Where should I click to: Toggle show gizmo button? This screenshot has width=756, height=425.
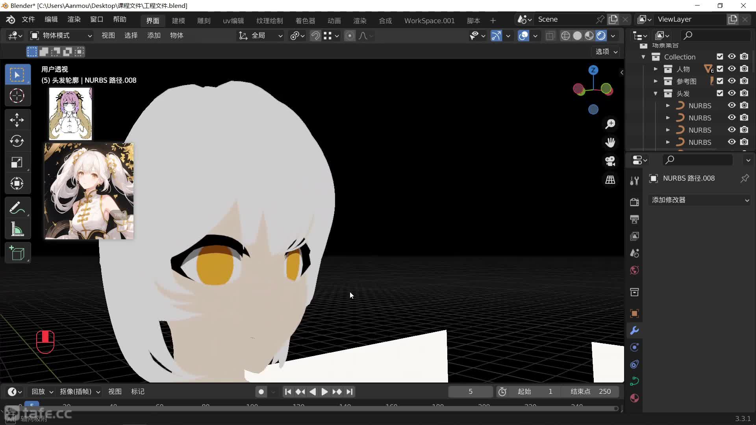496,36
